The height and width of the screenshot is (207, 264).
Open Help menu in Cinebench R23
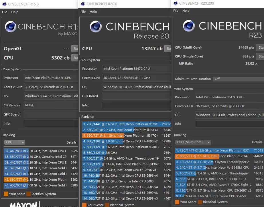[186, 10]
